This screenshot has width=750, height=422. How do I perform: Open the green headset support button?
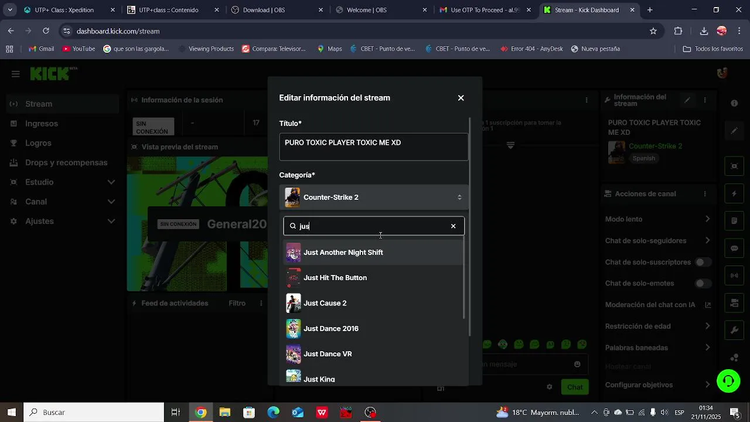pyautogui.click(x=728, y=381)
